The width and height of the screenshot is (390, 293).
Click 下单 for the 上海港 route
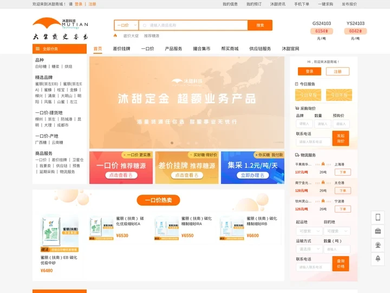tap(343, 172)
